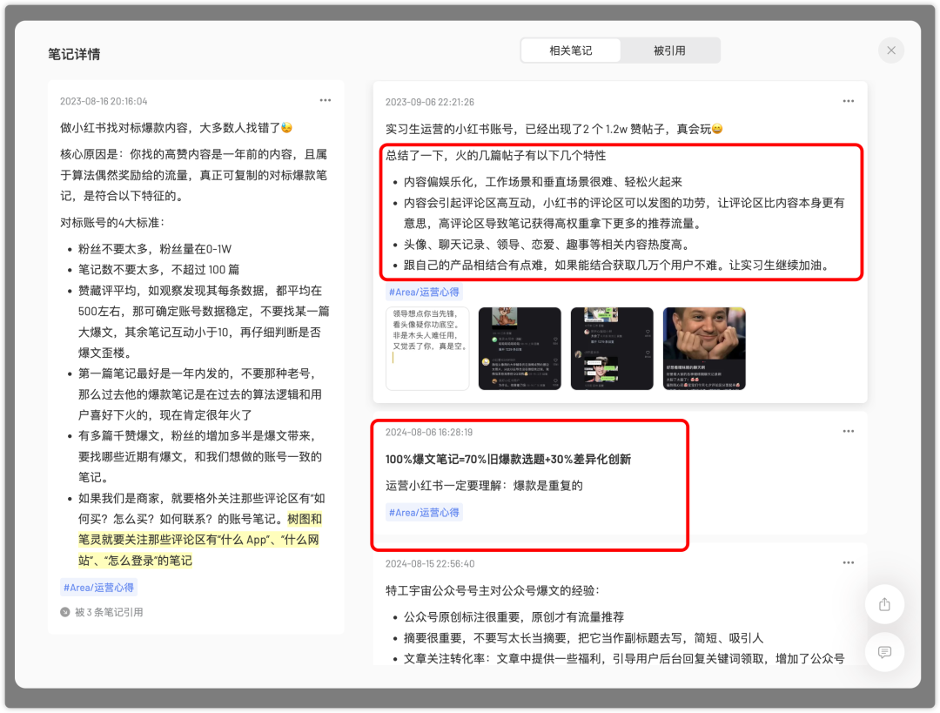This screenshot has height=713, width=940.
Task: Open the smiling man photo thumbnail
Action: coord(704,348)
